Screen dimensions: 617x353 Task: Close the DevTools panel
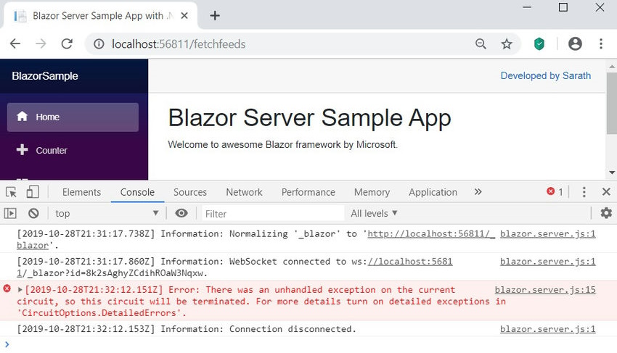pyautogui.click(x=606, y=192)
